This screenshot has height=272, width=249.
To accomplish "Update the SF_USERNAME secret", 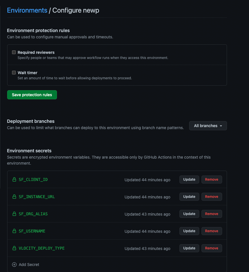I will pyautogui.click(x=189, y=231).
